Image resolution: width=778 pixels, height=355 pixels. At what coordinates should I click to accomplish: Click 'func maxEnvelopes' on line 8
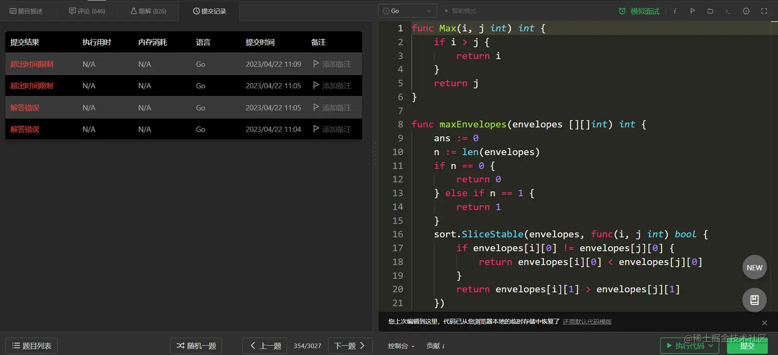click(x=459, y=124)
